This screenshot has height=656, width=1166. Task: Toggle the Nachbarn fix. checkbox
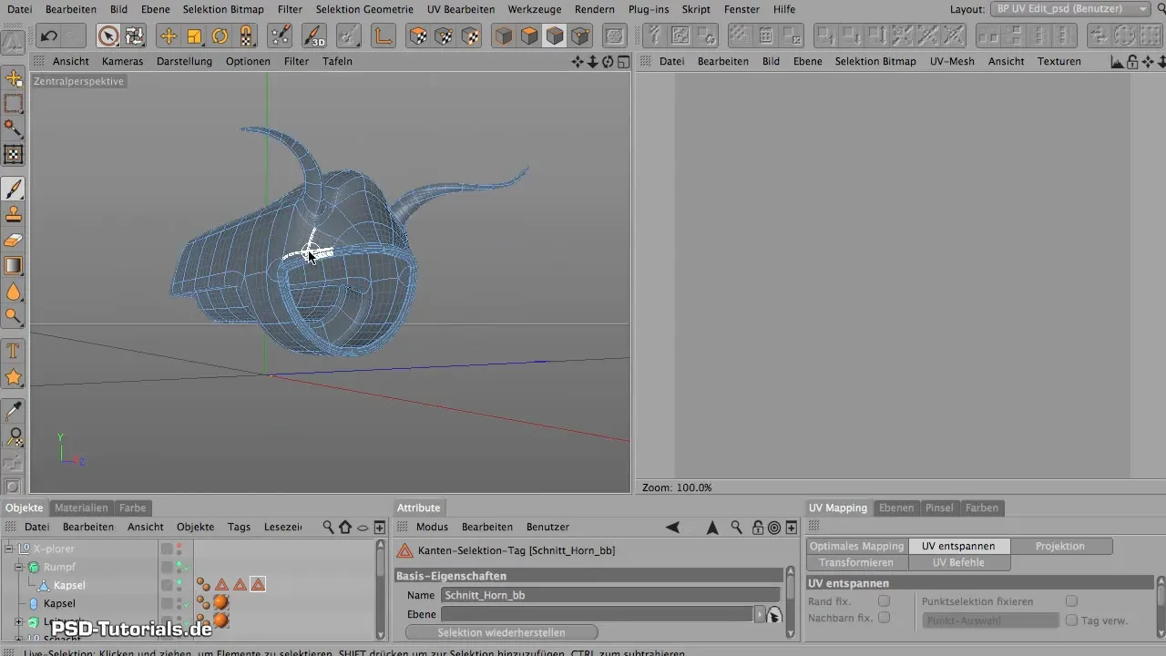[884, 618]
